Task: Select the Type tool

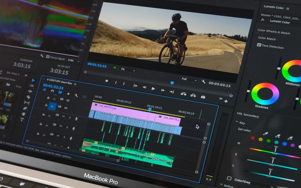Action: [22, 120]
